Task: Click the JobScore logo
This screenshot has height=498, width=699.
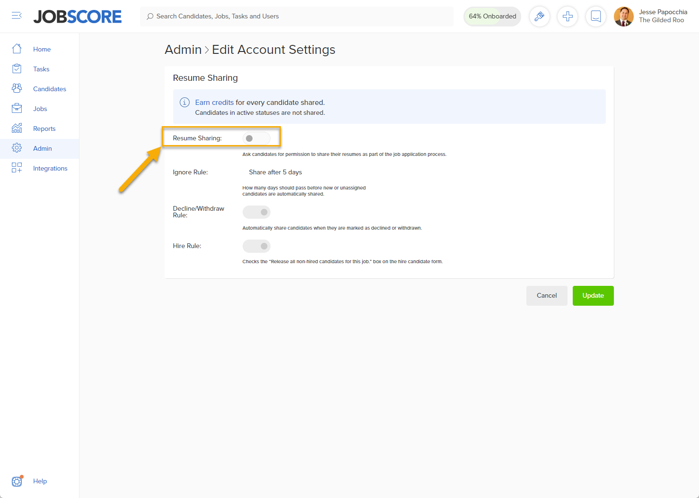Action: tap(78, 17)
